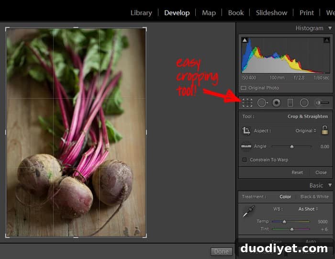Collapse the Histogram panel triangle
335x259 pixels.
(330, 28)
